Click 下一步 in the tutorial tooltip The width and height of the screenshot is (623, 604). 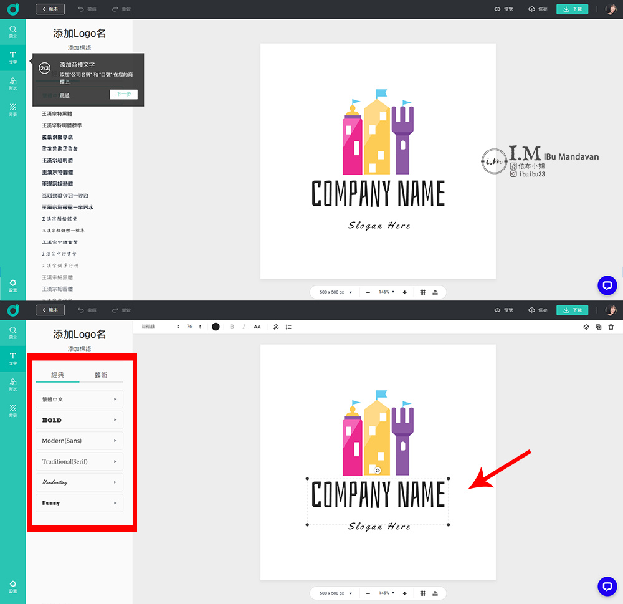coord(123,94)
